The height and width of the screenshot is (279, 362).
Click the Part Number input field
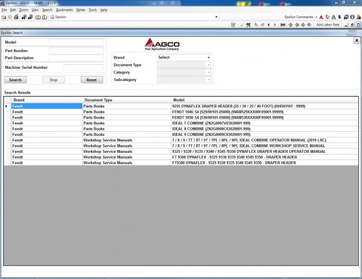pyautogui.click(x=76, y=51)
